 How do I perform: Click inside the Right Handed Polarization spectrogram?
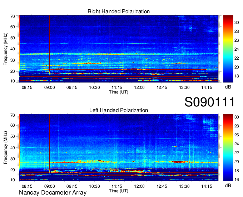[119, 49]
